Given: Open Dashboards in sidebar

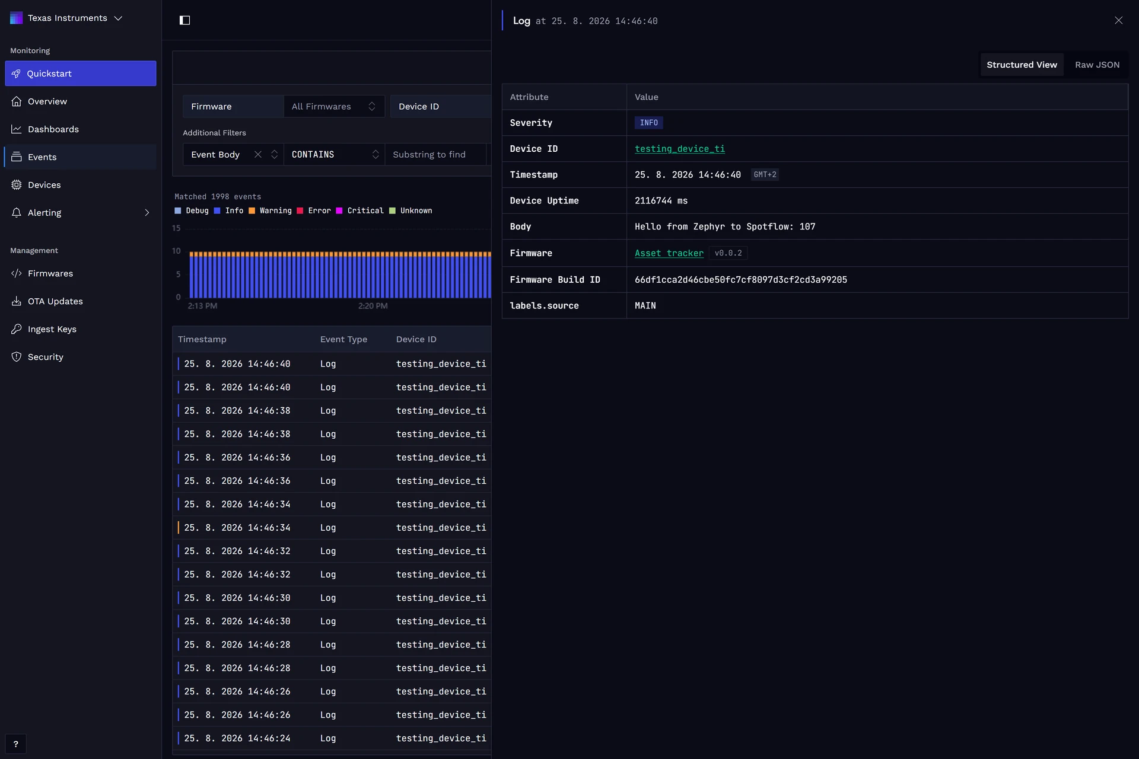Looking at the screenshot, I should [x=81, y=129].
